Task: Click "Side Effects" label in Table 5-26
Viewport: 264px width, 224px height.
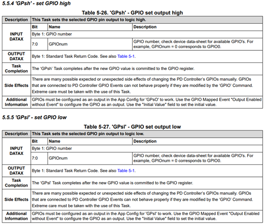Action: (x=16, y=85)
